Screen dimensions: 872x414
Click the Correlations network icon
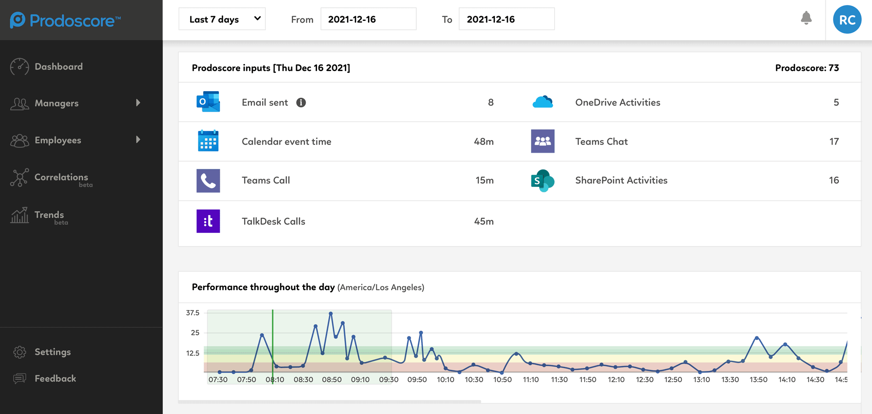click(19, 178)
